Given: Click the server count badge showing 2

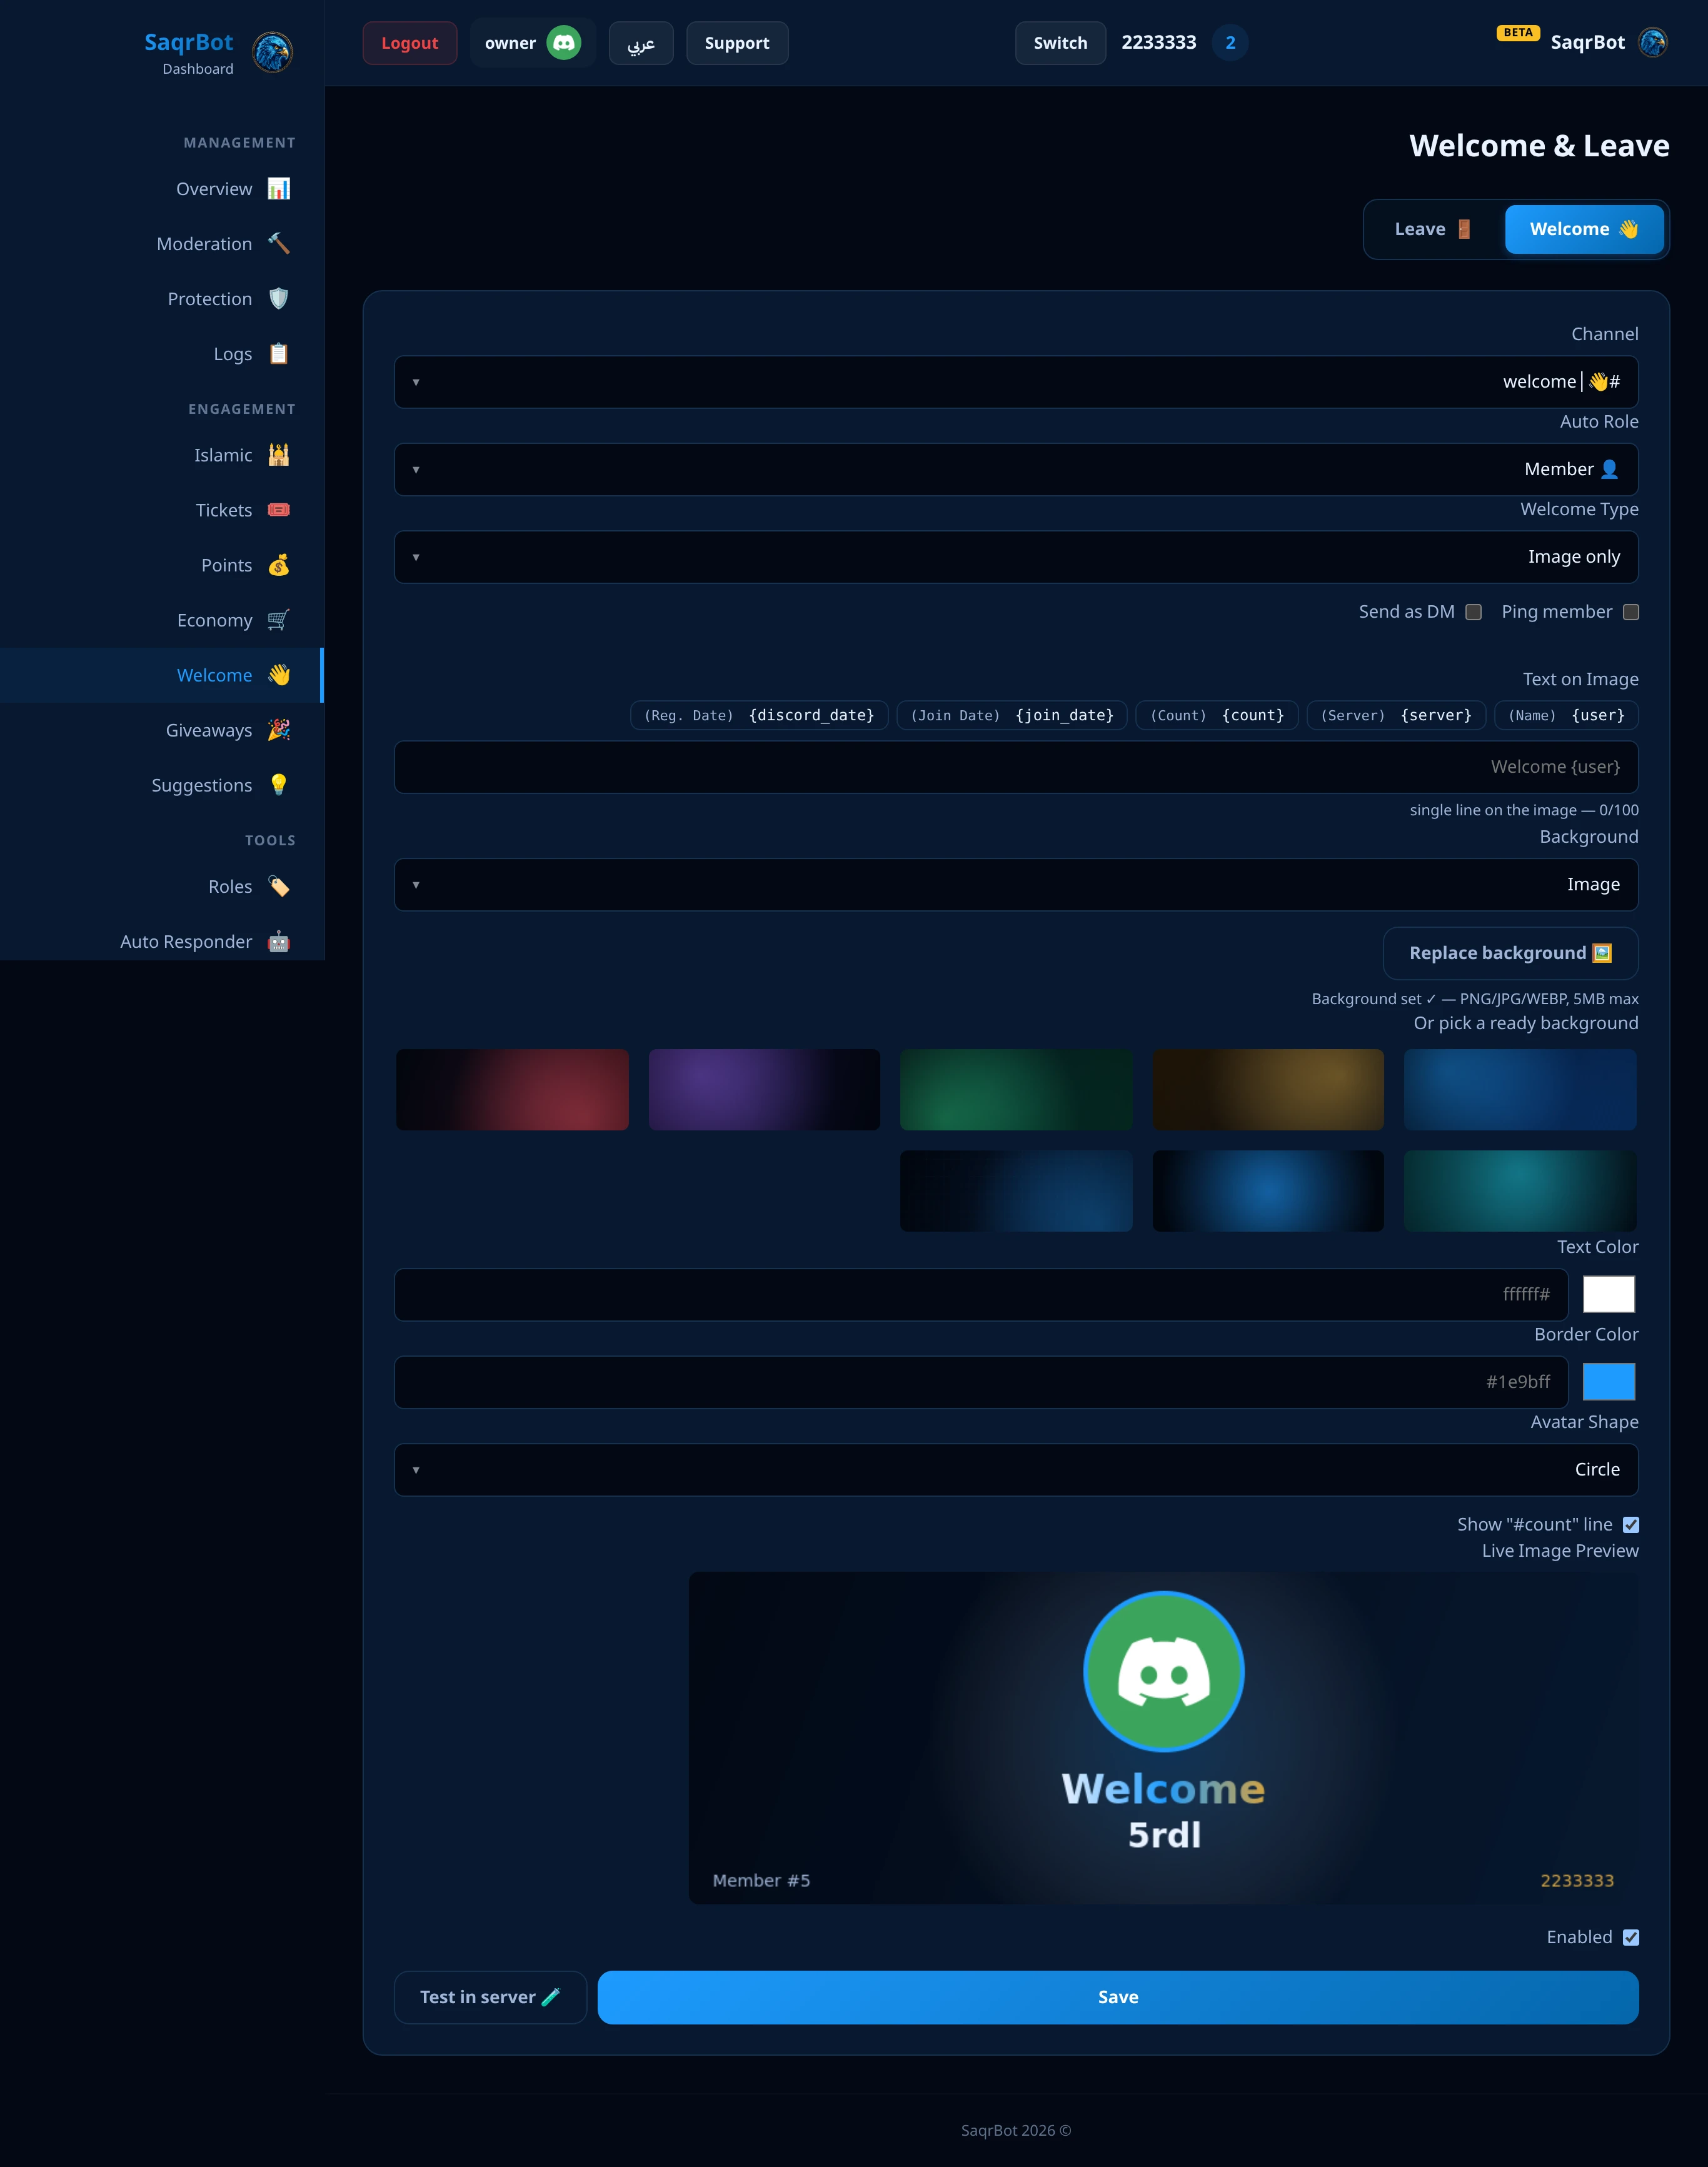Looking at the screenshot, I should (x=1230, y=43).
